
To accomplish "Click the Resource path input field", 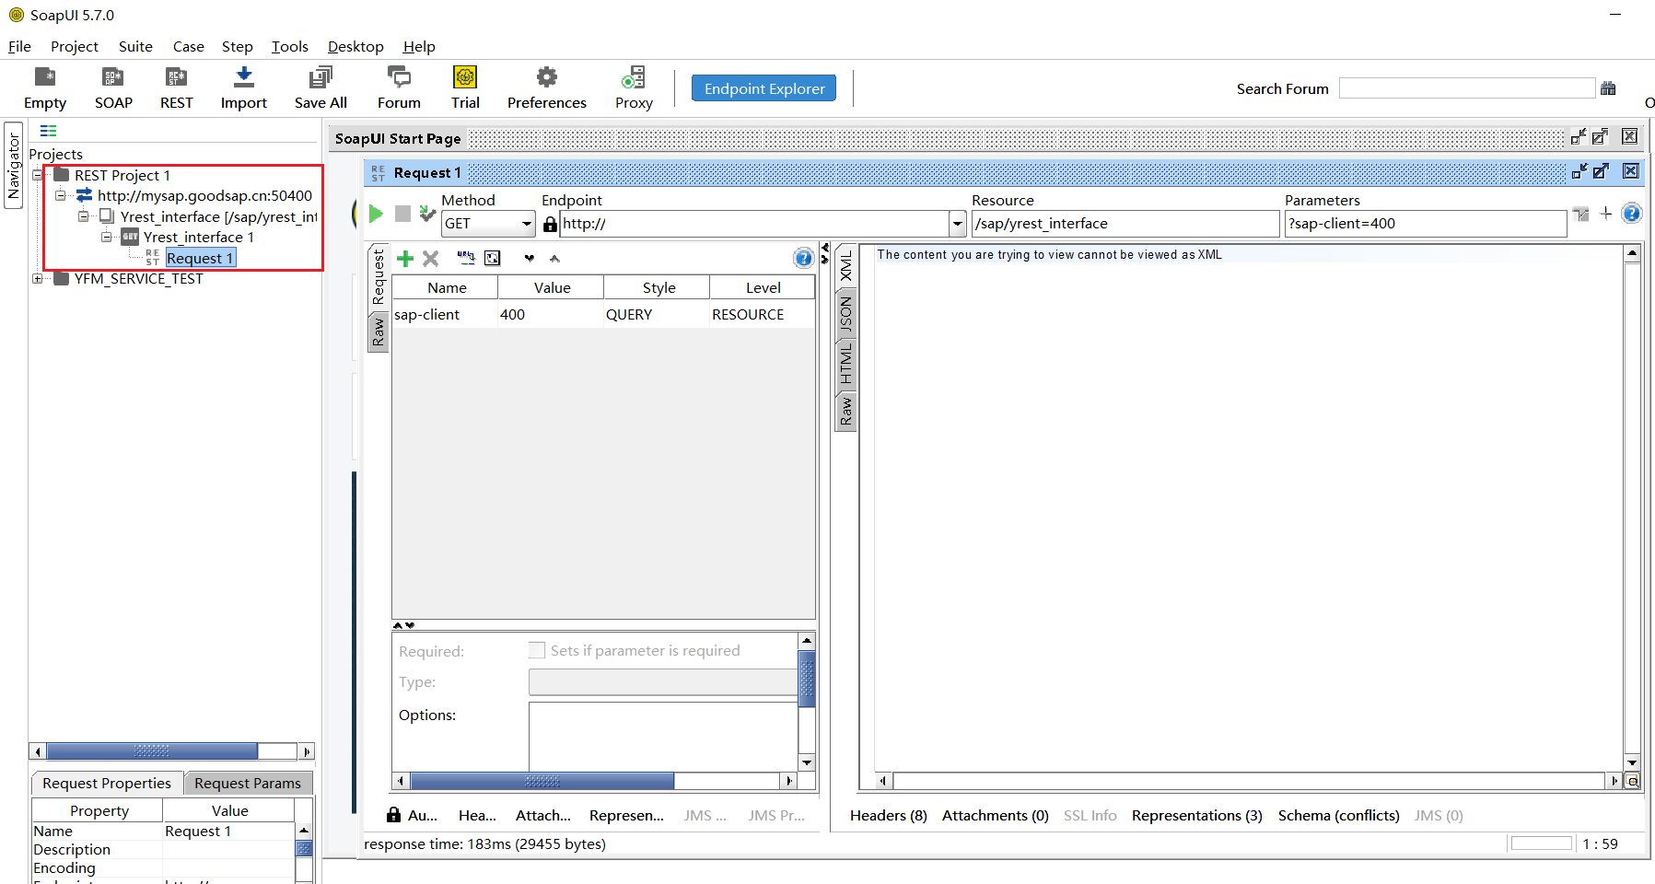I will click(1125, 224).
